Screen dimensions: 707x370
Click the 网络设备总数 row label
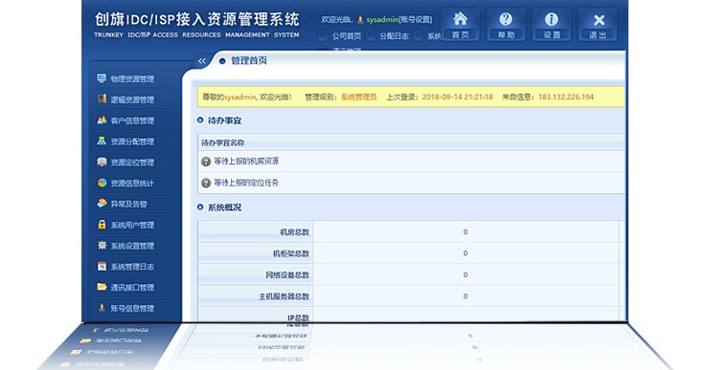click(x=287, y=275)
